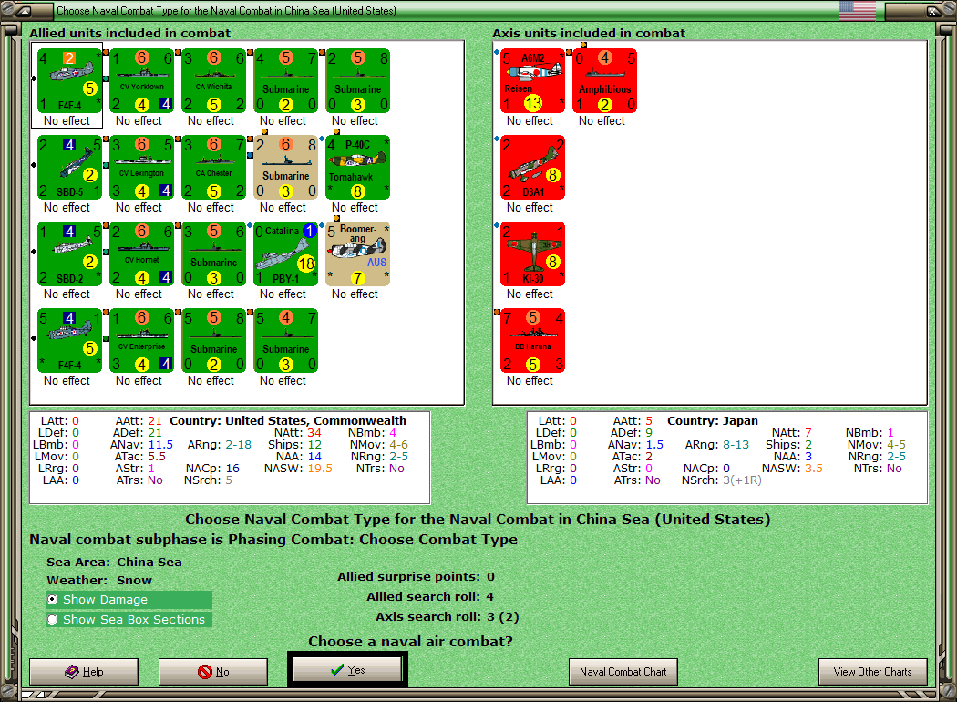Confirm naval air combat with Yes
This screenshot has width=957, height=702.
click(x=347, y=670)
